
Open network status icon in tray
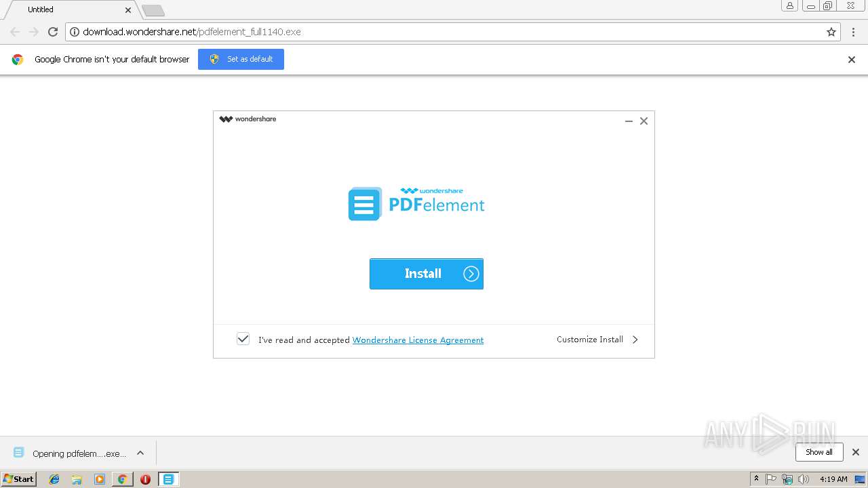click(787, 479)
